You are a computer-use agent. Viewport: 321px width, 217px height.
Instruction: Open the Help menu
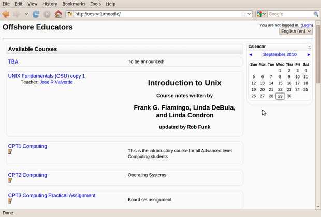(111, 4)
